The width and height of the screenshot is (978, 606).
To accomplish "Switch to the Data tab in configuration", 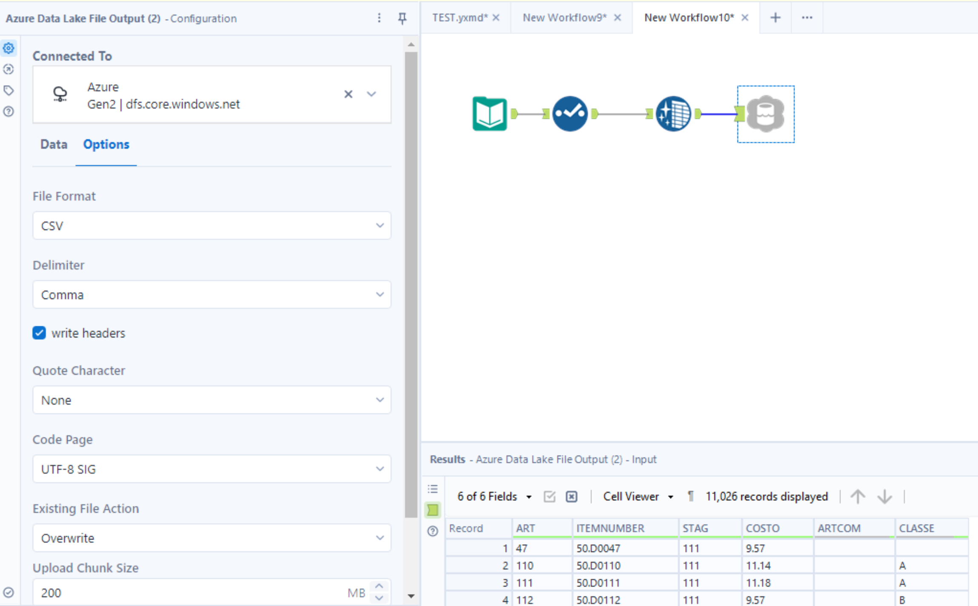I will click(x=54, y=145).
